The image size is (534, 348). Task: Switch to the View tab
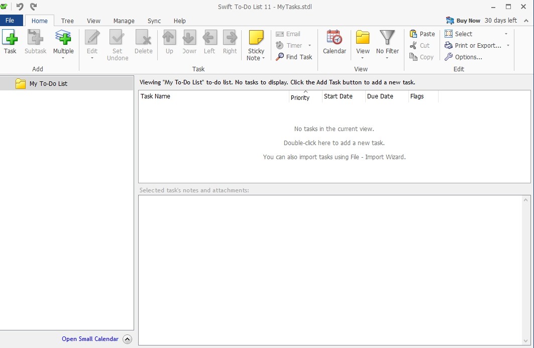tap(93, 21)
